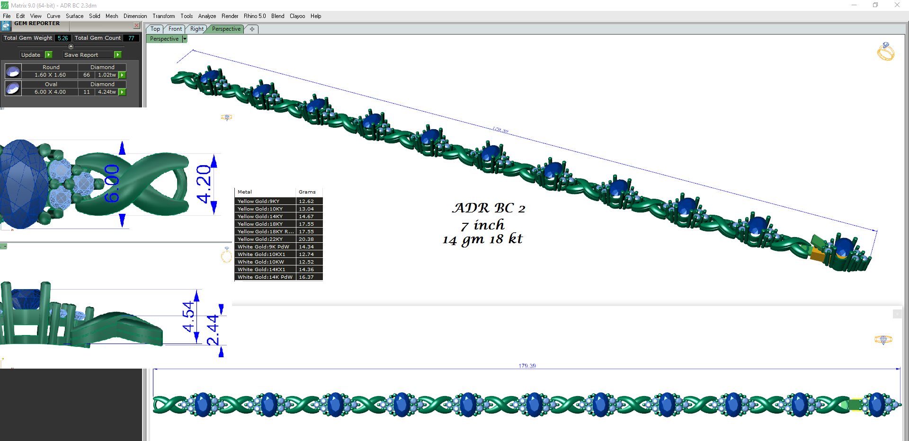Click green arrow beside Save Report
The height and width of the screenshot is (441, 909).
118,55
